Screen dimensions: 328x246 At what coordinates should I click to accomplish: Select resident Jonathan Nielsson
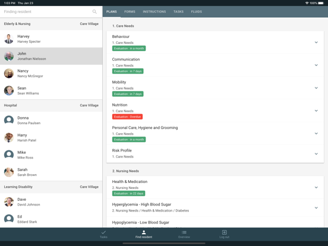click(x=31, y=59)
